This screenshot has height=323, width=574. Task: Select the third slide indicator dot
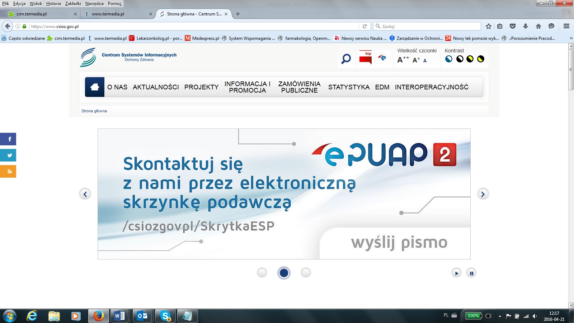pos(306,273)
